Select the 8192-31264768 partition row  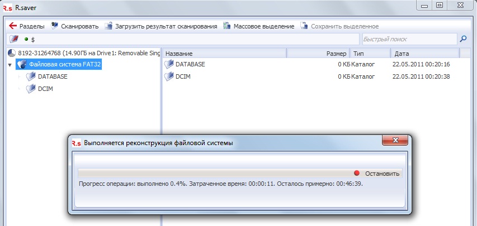point(84,53)
